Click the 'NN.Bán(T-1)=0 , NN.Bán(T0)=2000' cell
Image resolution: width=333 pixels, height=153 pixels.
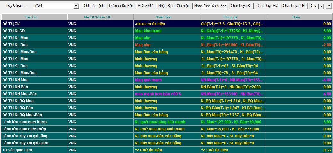tap(233, 87)
